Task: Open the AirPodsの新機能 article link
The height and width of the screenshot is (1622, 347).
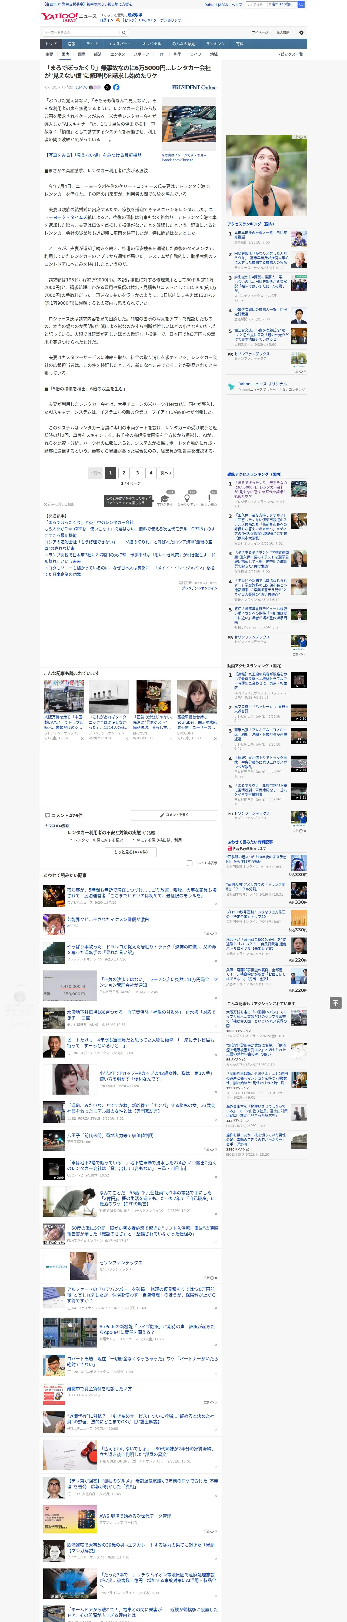Action: pyautogui.click(x=157, y=1329)
